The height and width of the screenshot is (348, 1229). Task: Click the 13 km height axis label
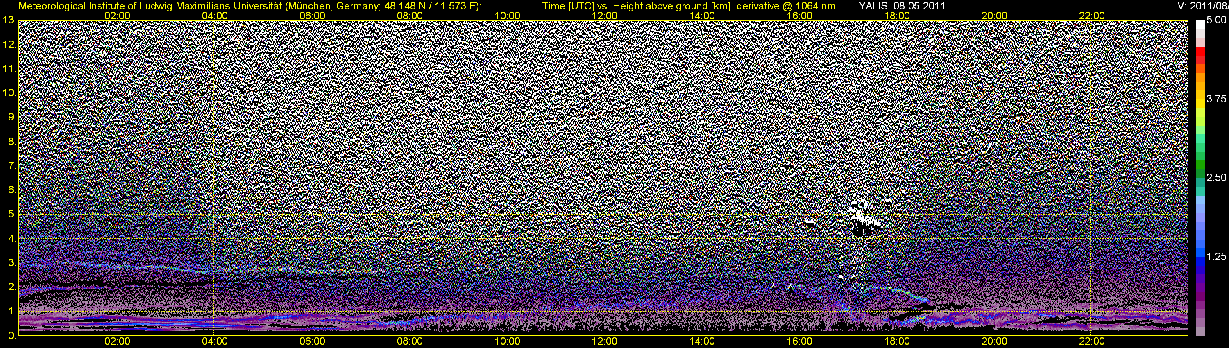(9, 20)
